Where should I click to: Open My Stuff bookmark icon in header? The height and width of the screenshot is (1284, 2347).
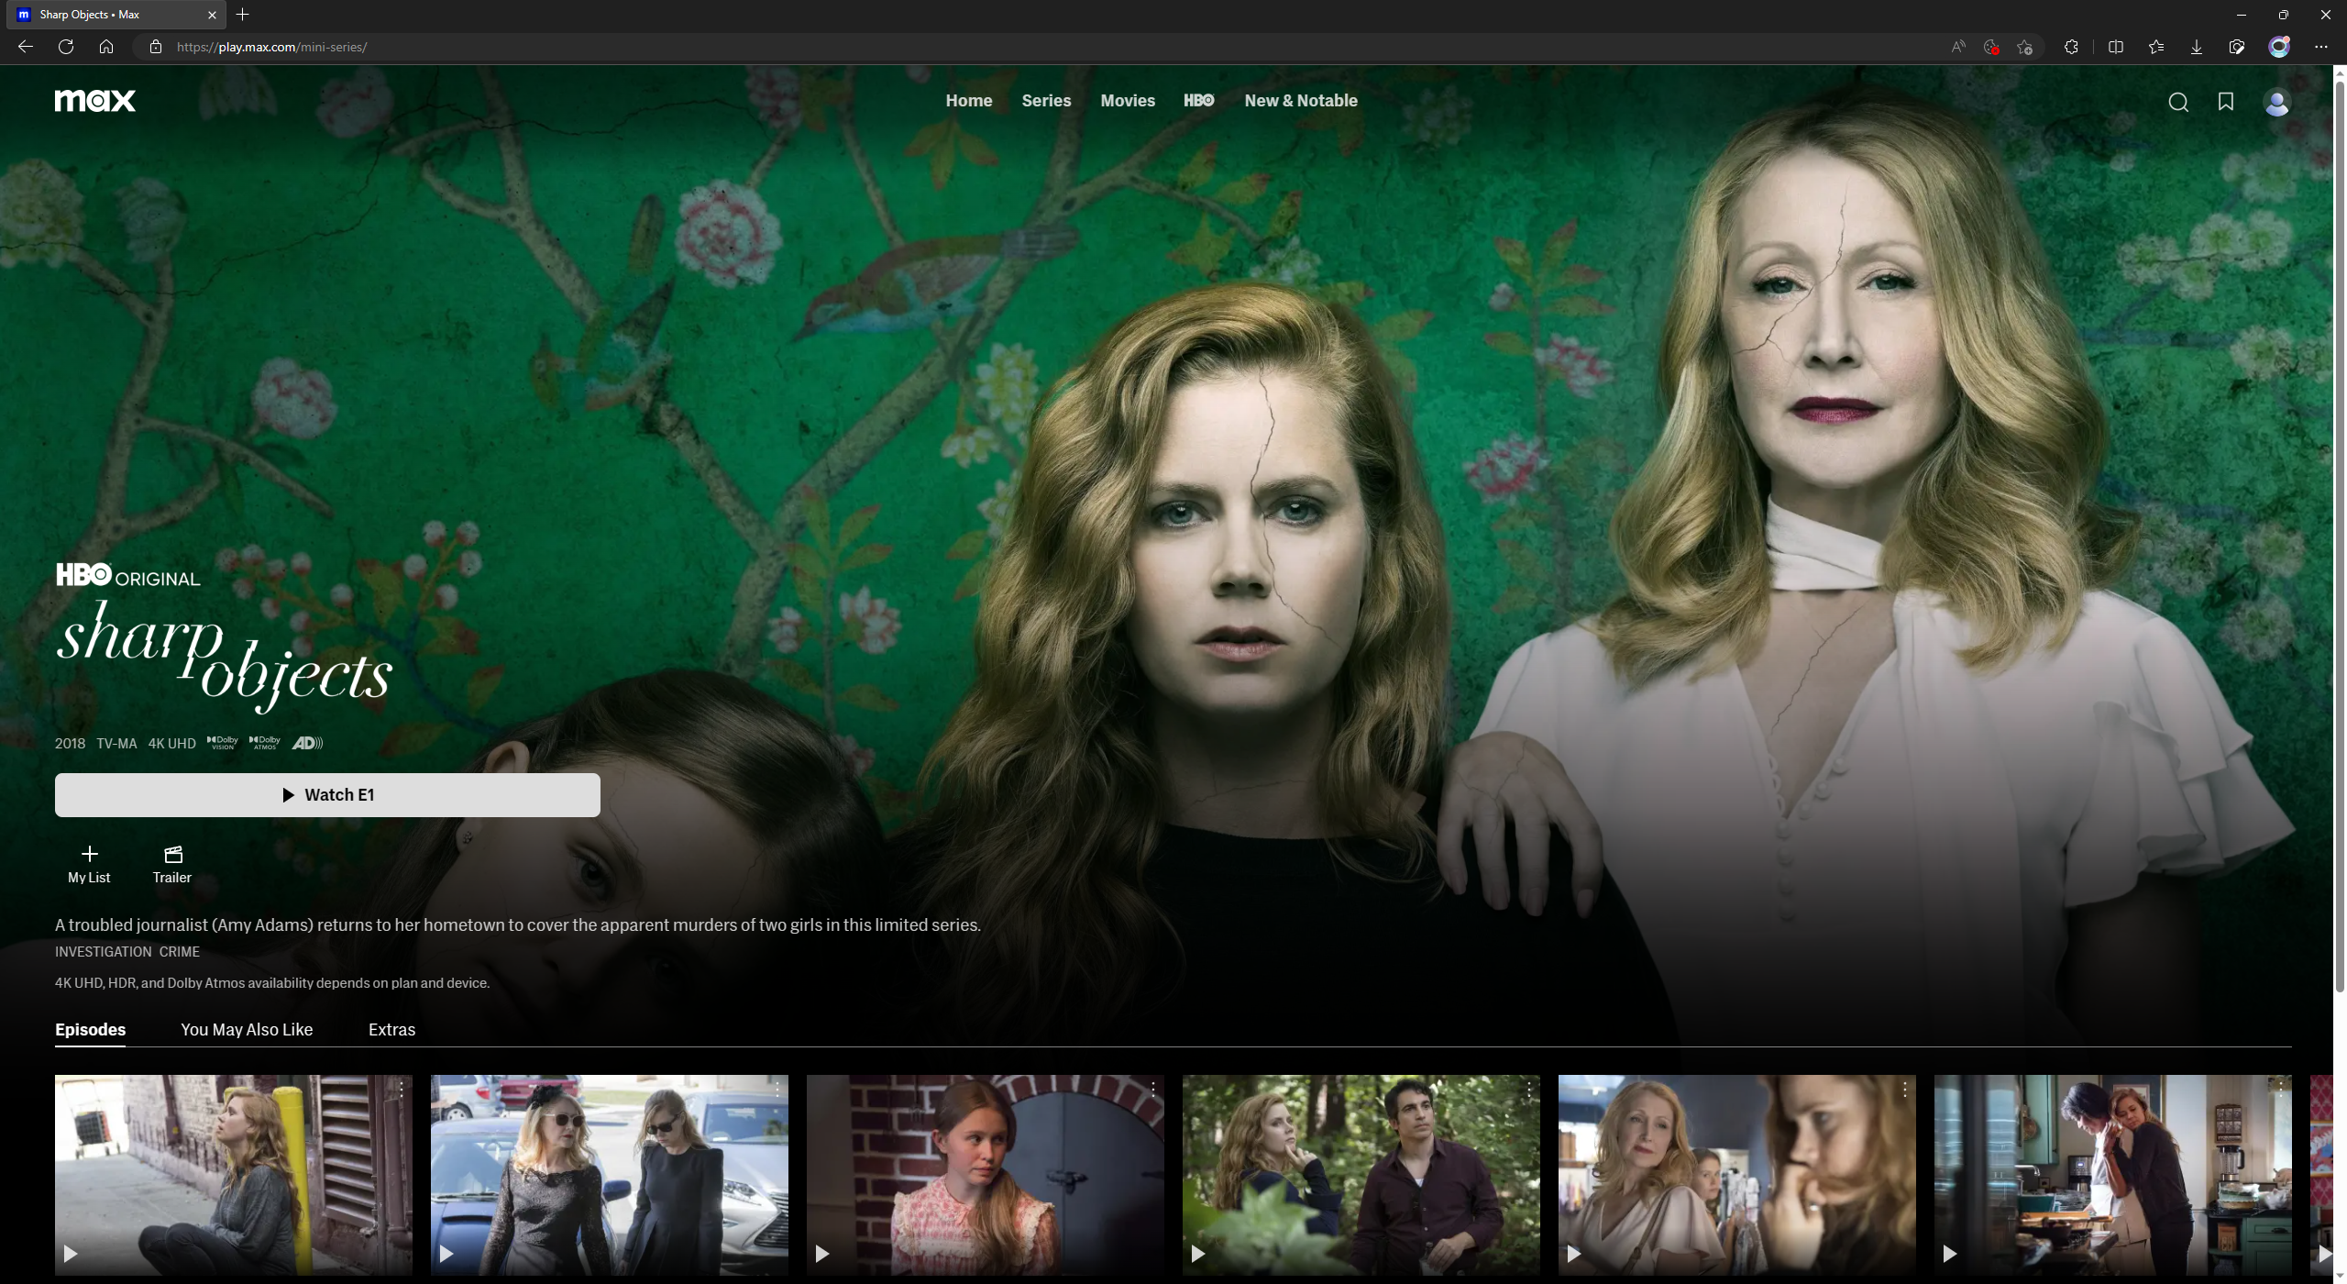2226,102
